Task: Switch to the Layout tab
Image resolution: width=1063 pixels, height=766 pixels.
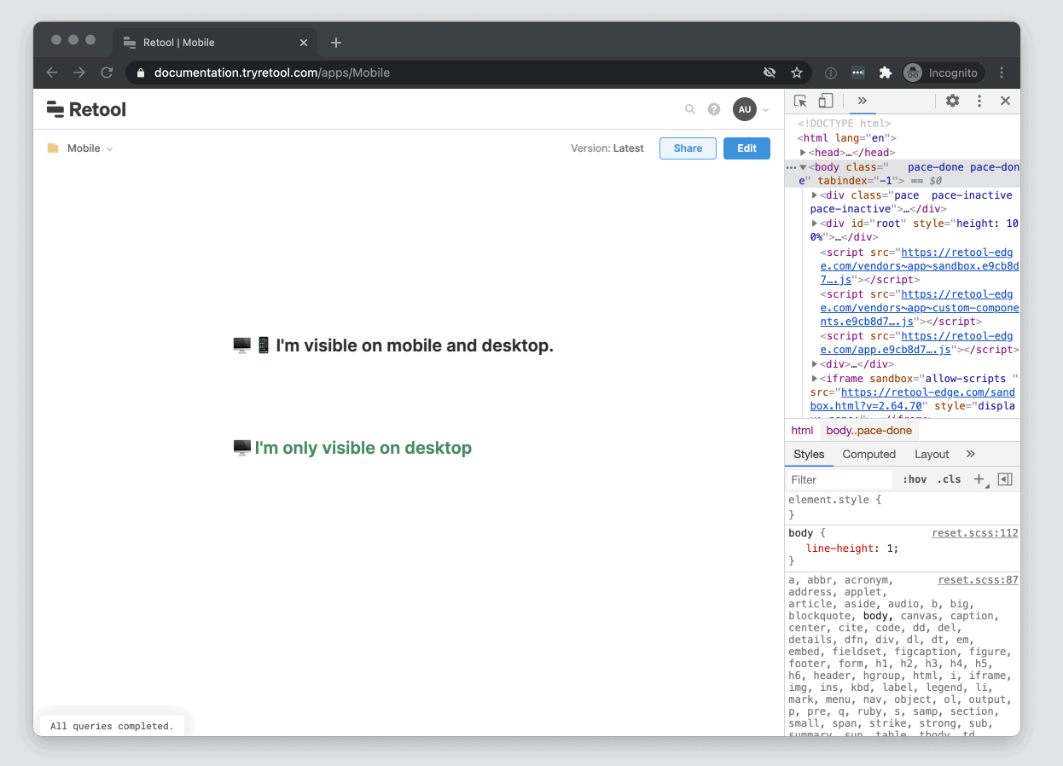Action: tap(932, 455)
